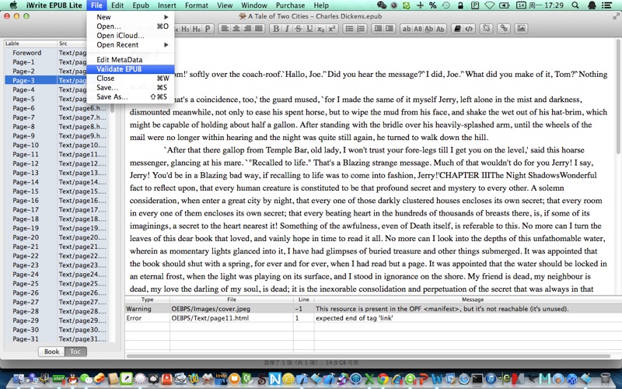Screen dimensions: 622x389
Task: Insert a numbered list
Action: [361, 29]
